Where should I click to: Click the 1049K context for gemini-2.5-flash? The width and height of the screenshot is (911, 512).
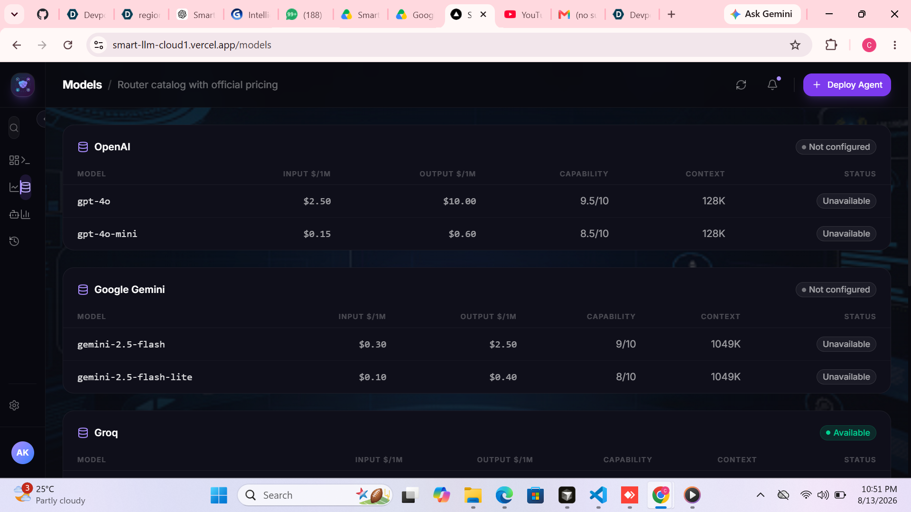pos(725,344)
